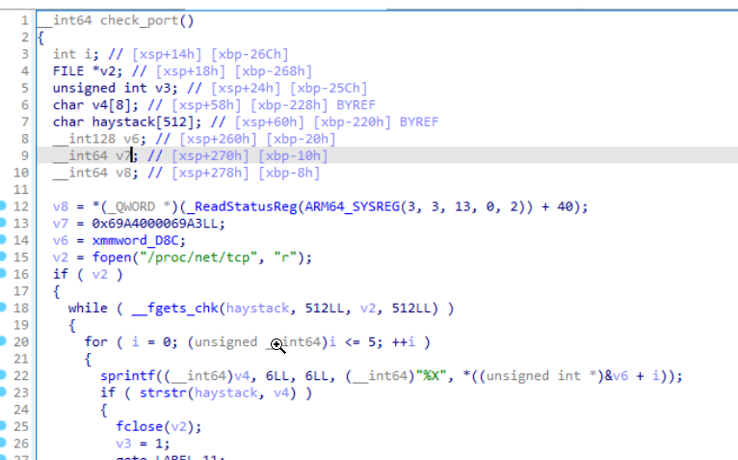Click v7 on highlighted line 9
This screenshot has width=738, height=460.
point(123,156)
